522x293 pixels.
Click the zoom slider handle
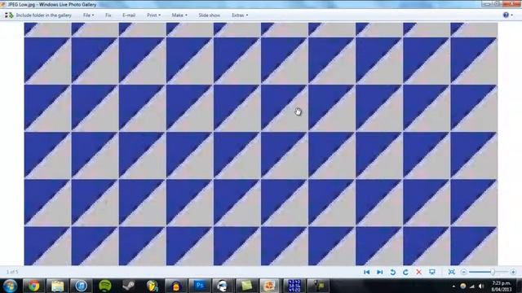point(493,272)
